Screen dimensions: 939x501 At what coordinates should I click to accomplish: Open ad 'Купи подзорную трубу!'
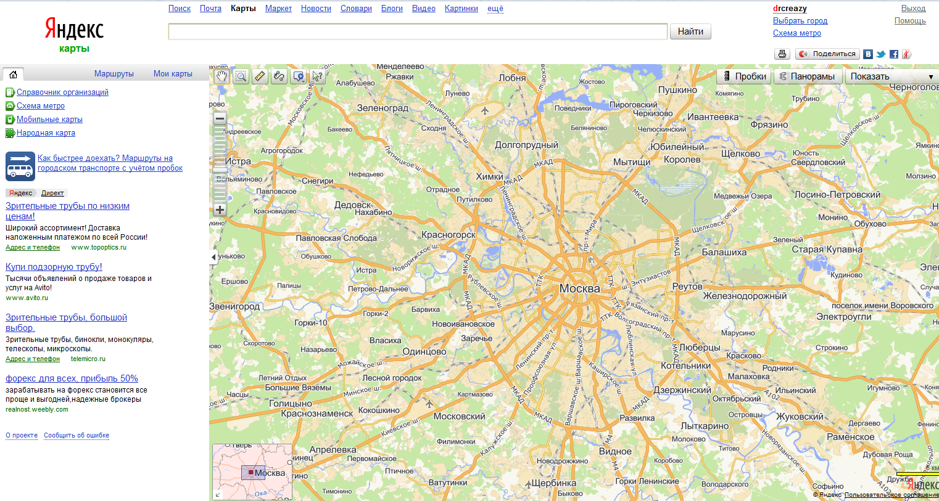(54, 267)
